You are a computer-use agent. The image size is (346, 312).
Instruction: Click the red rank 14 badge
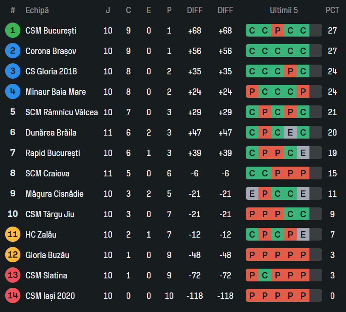(x=13, y=296)
